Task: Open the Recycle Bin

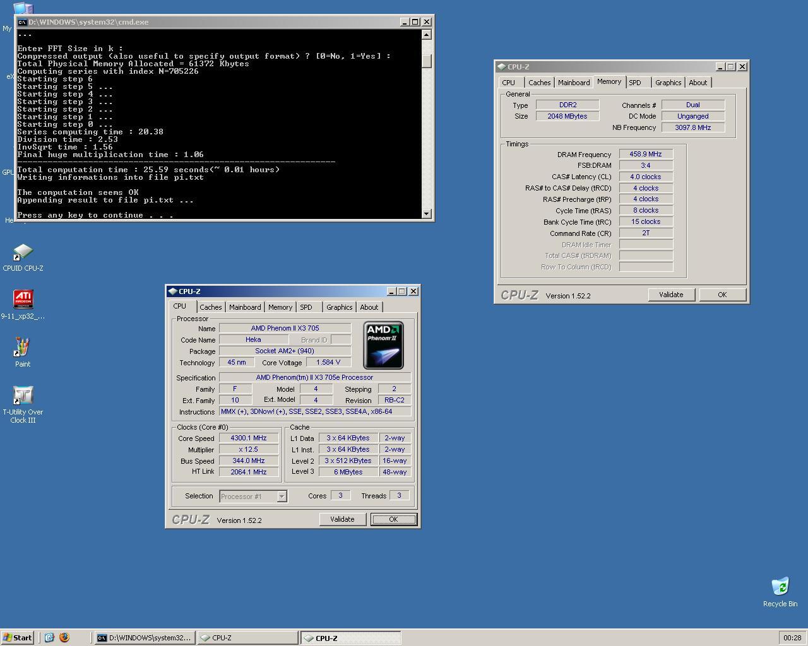Action: coord(780,592)
